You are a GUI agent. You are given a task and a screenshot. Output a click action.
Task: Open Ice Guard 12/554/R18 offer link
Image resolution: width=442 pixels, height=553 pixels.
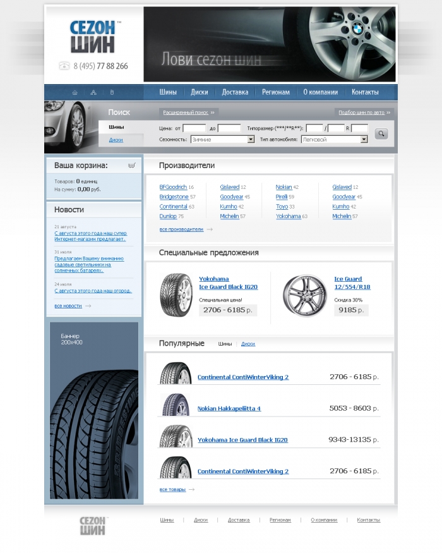point(352,283)
